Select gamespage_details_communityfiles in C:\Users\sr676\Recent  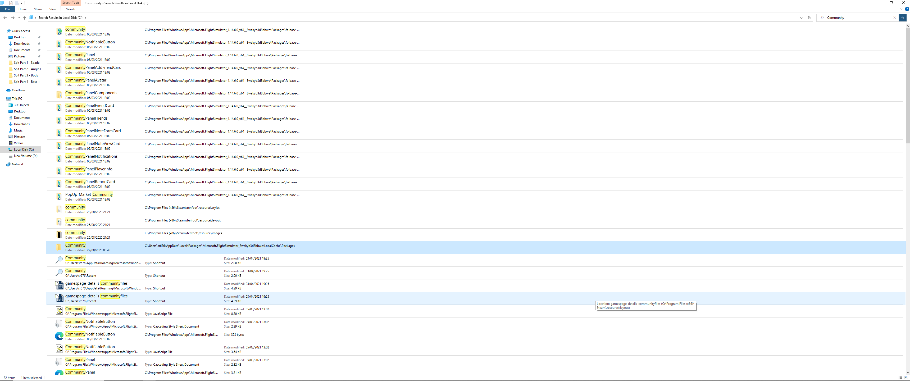tap(475, 298)
